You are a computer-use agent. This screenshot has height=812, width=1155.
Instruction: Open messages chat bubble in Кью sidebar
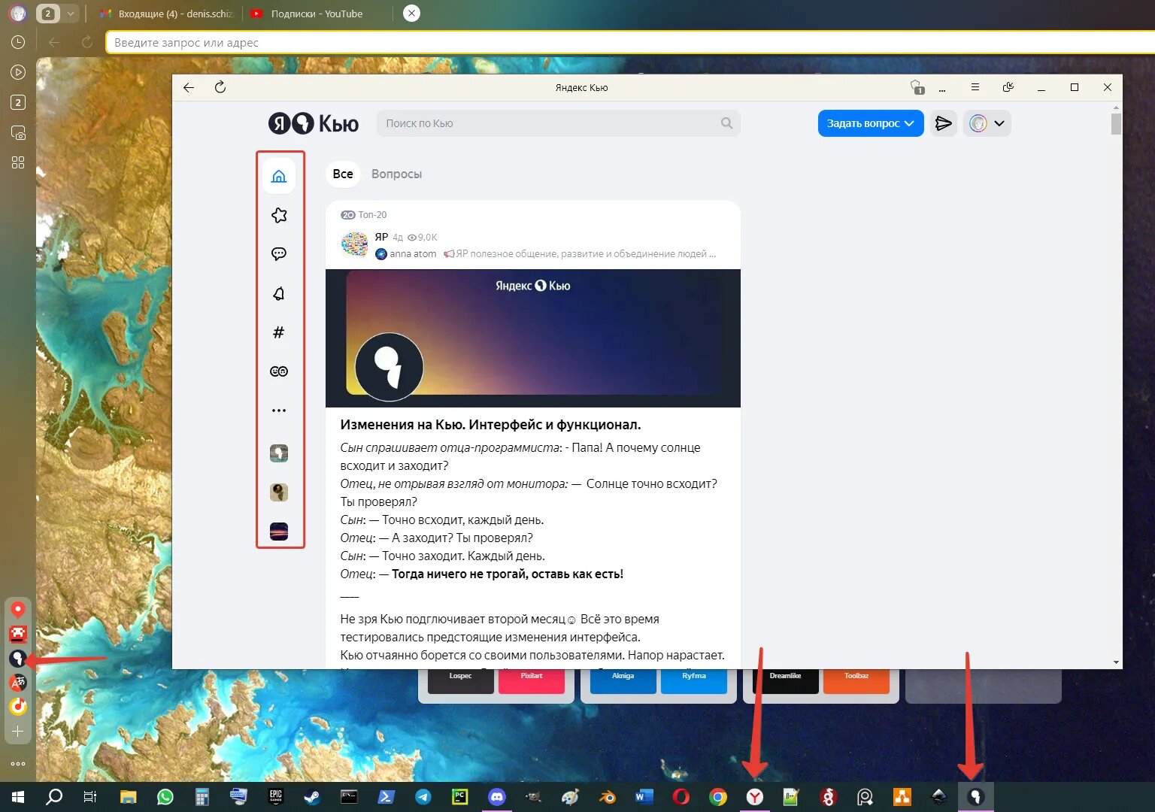pos(279,254)
